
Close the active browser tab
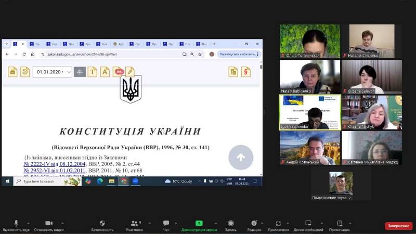22,44
